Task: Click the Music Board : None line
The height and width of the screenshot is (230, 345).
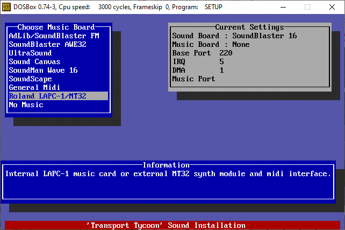Action: (211, 44)
